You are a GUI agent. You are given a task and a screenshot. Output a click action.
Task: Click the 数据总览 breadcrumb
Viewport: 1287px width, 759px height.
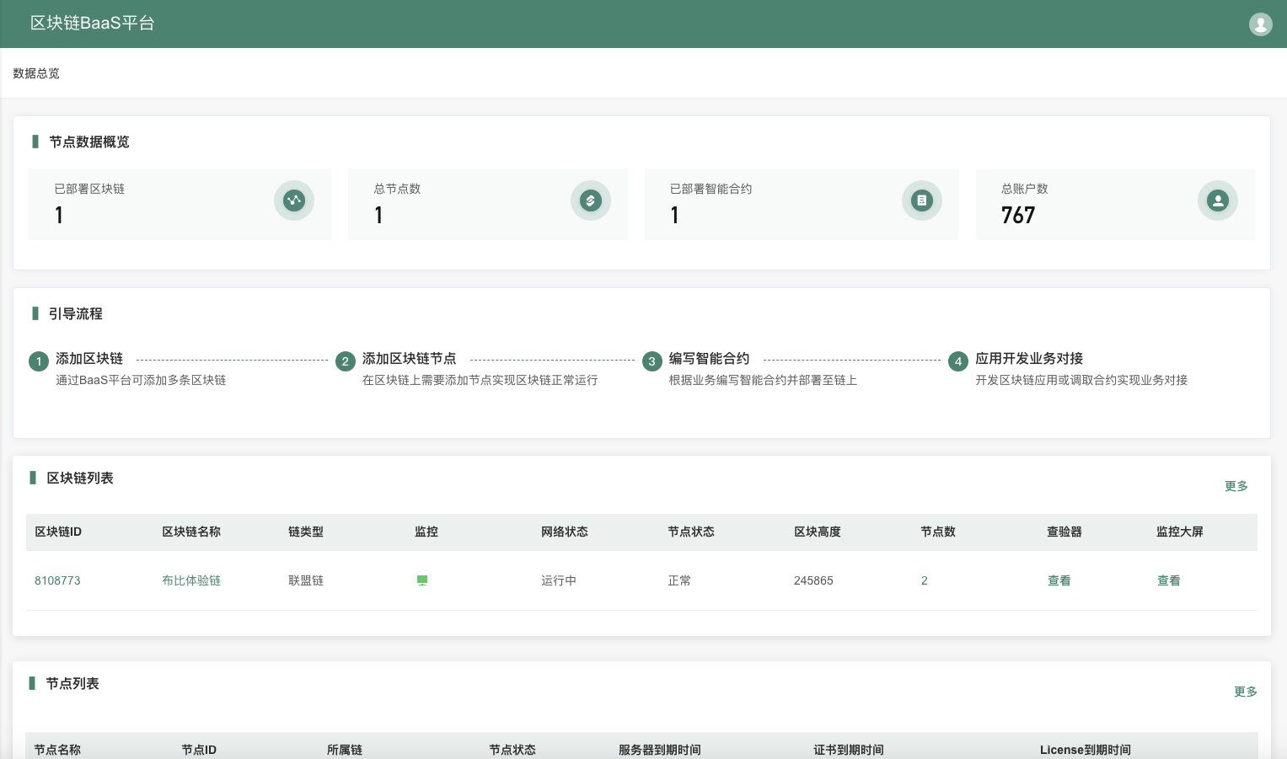36,73
